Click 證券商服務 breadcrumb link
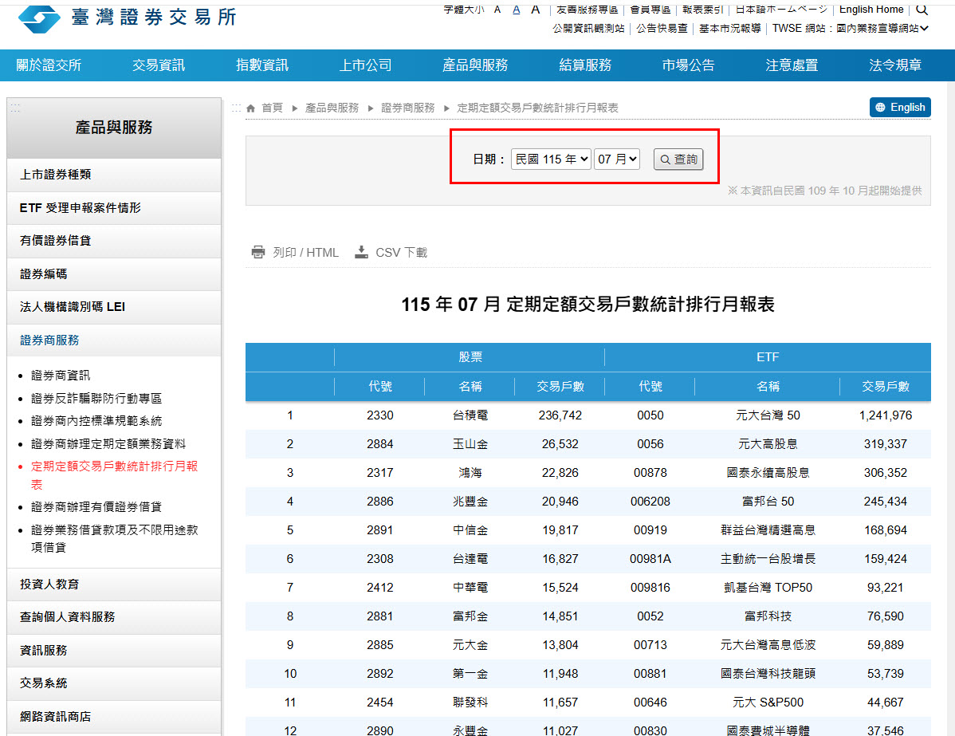Screen dimensions: 955x736 point(408,108)
